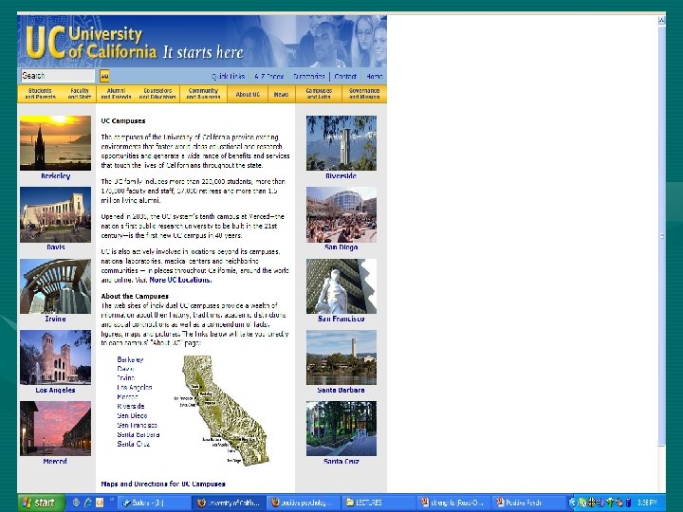Screen dimensions: 683x512
Task: Open the About UC menu
Action: pyautogui.click(x=248, y=94)
